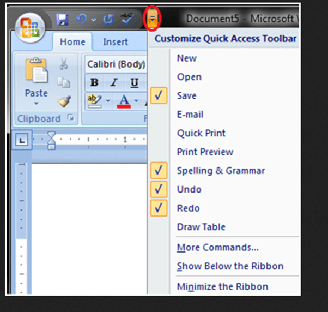Viewport: 328px width, 312px height.
Task: Click the Save floppy disk icon
Action: (x=62, y=20)
